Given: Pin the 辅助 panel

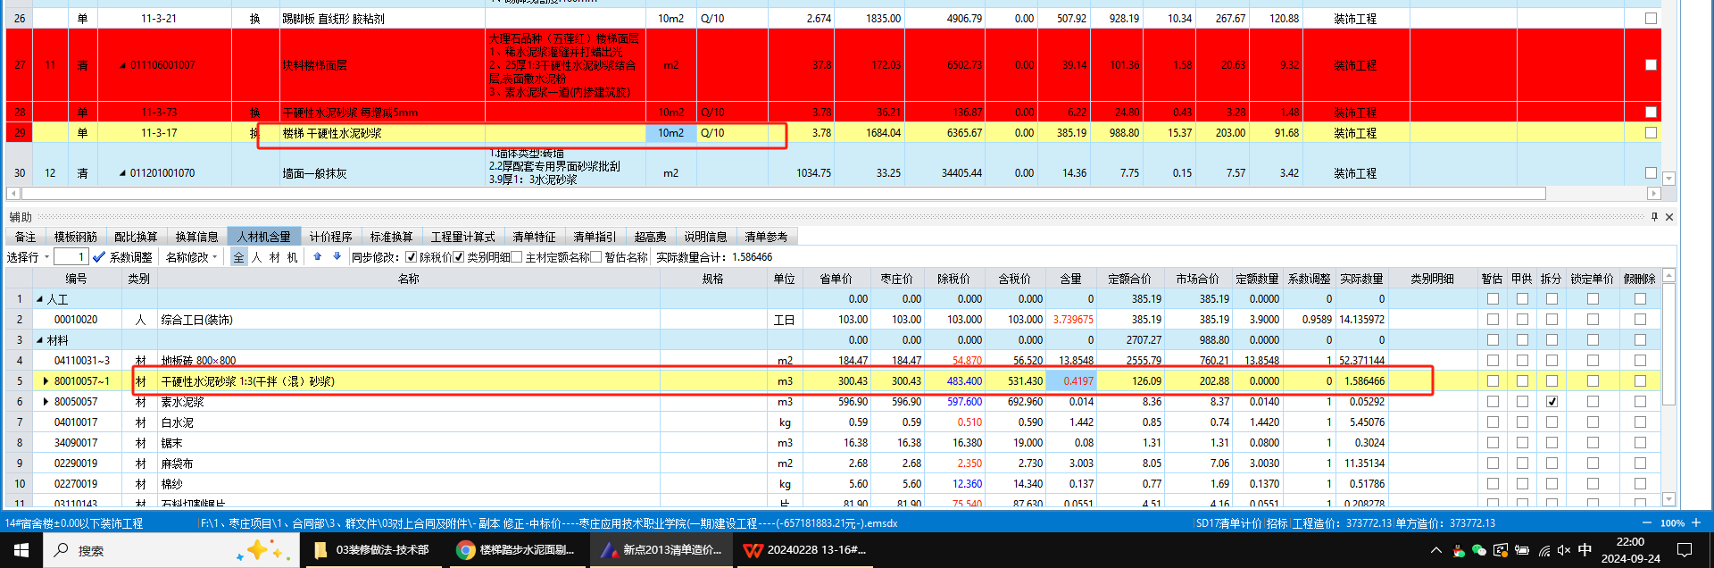Looking at the screenshot, I should (1654, 217).
